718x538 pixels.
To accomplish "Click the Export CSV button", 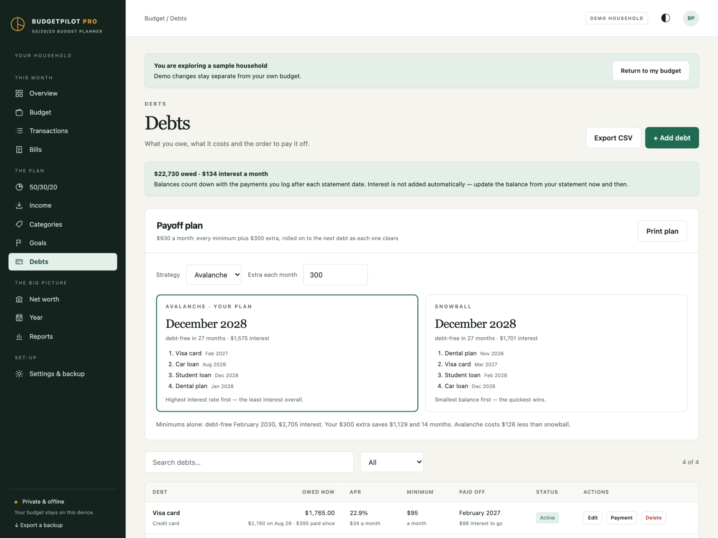I will point(613,138).
